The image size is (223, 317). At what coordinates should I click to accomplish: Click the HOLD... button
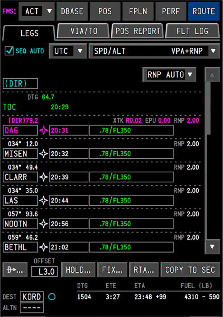pyautogui.click(x=78, y=270)
